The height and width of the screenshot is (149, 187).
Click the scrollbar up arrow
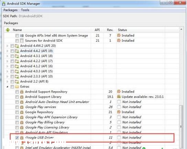click(x=181, y=29)
